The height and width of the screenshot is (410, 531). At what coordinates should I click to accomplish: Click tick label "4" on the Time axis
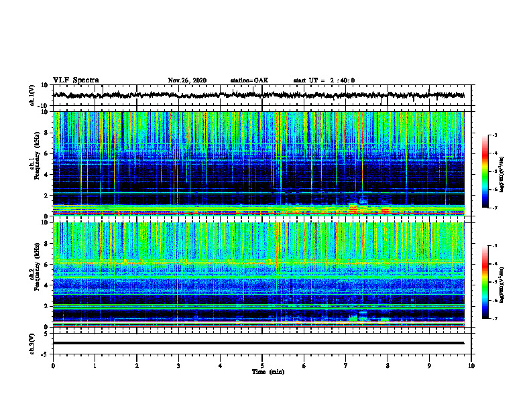coord(221,366)
